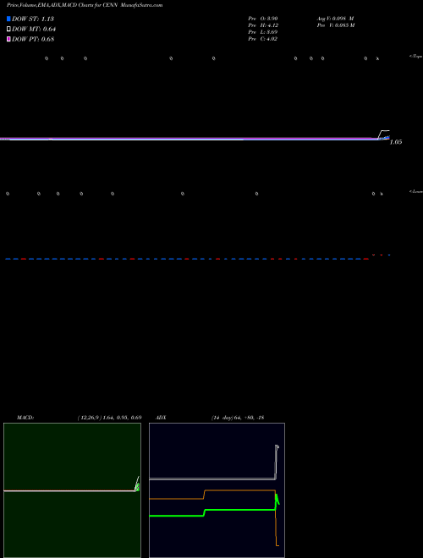
Task: Click the white DOW MT color swatch
Action: (8, 30)
